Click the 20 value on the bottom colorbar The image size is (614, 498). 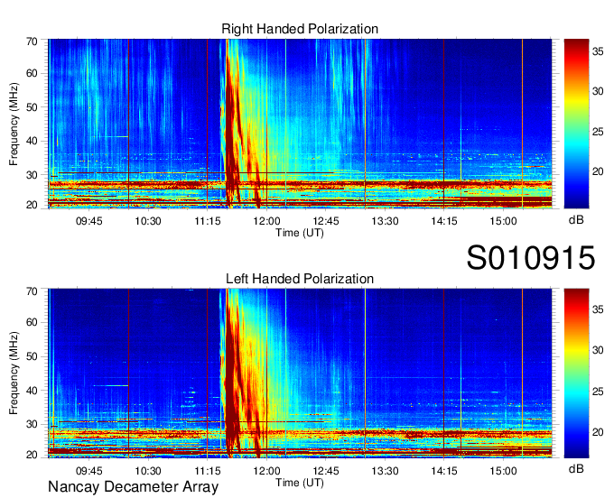[x=598, y=432]
